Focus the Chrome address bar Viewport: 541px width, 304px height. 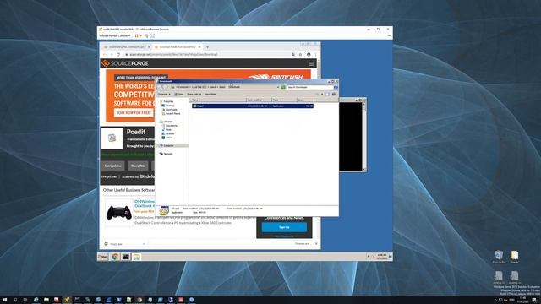pos(207,54)
